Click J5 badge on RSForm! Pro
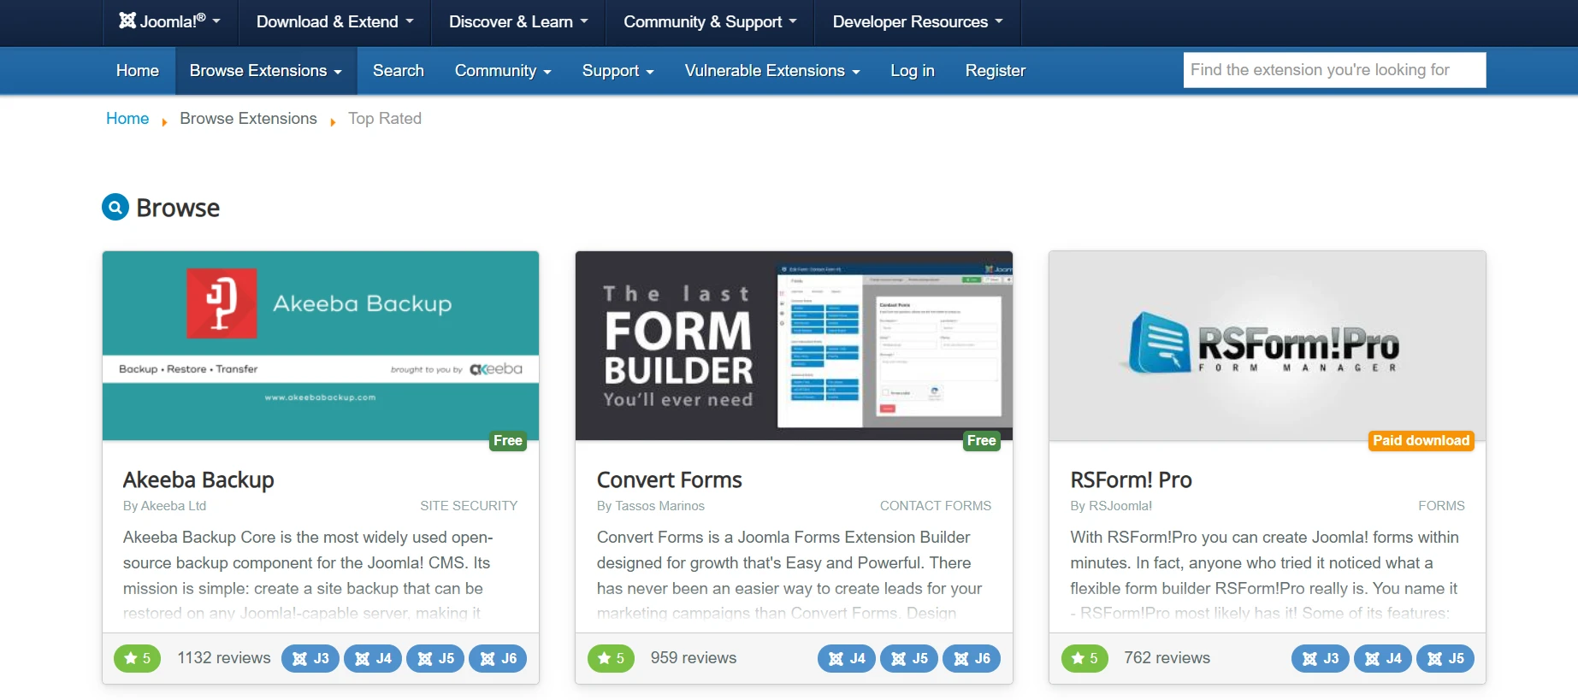 click(x=1445, y=659)
